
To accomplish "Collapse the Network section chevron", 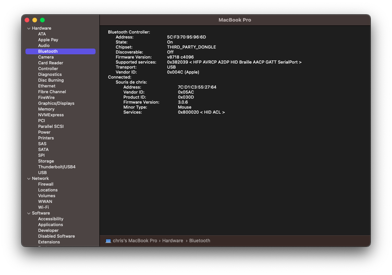I will (29, 179).
